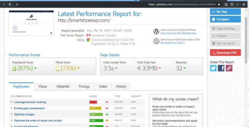Click the padlock security icon

click(x=219, y=4)
